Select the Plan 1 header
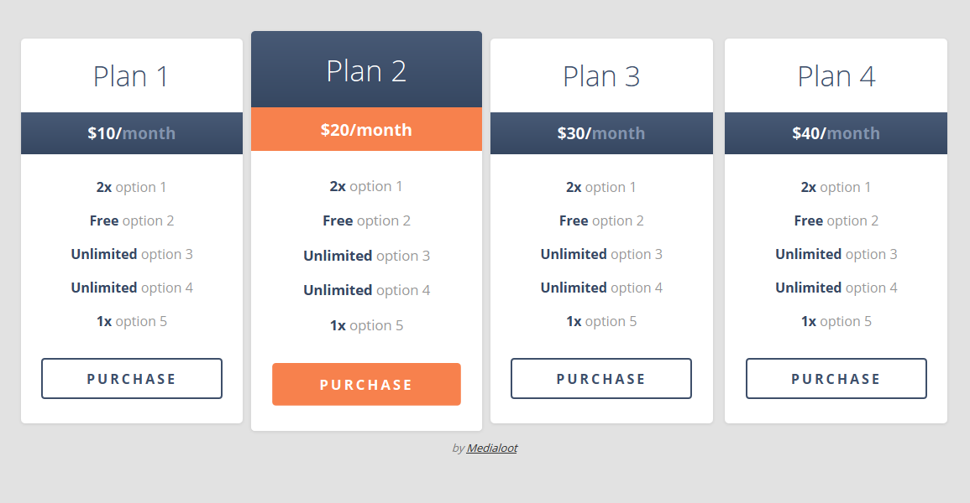This screenshot has width=970, height=503. coord(131,75)
